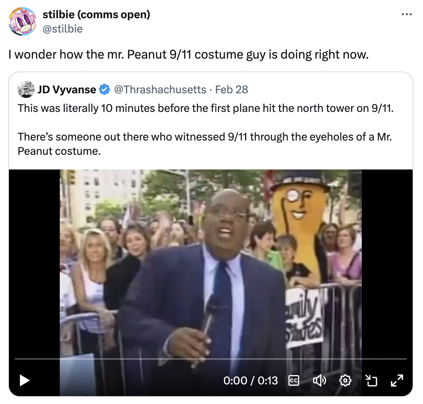
Task: Mute the video volume
Action: click(320, 380)
